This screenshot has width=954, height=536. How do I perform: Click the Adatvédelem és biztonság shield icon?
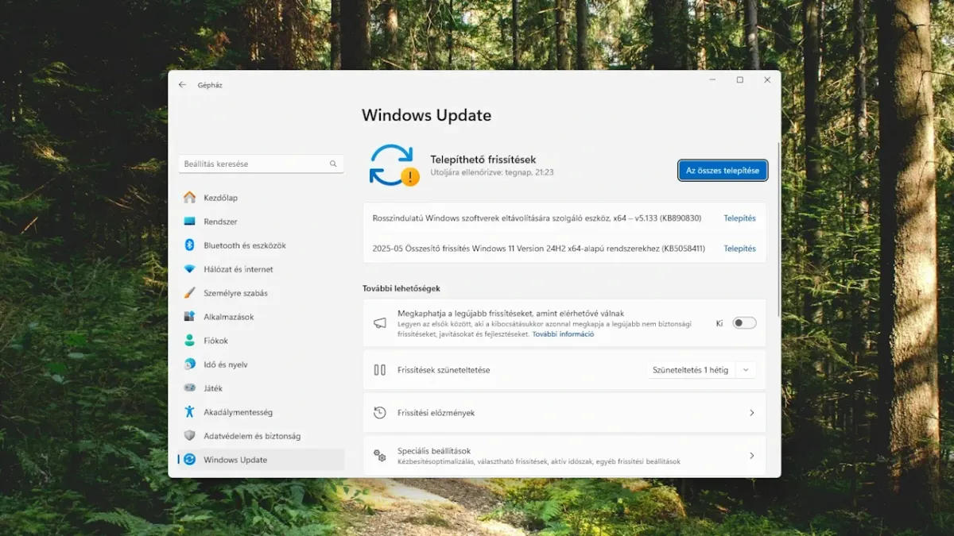[189, 436]
